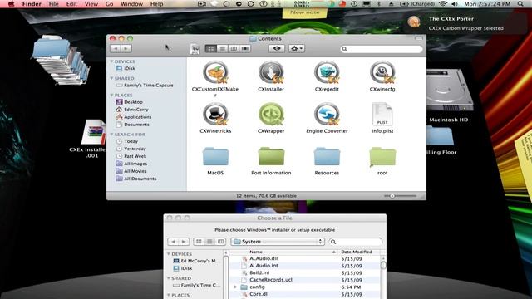Screen dimensions: 532x299
Task: Open the CXWrapper app icon
Action: [x=271, y=115]
